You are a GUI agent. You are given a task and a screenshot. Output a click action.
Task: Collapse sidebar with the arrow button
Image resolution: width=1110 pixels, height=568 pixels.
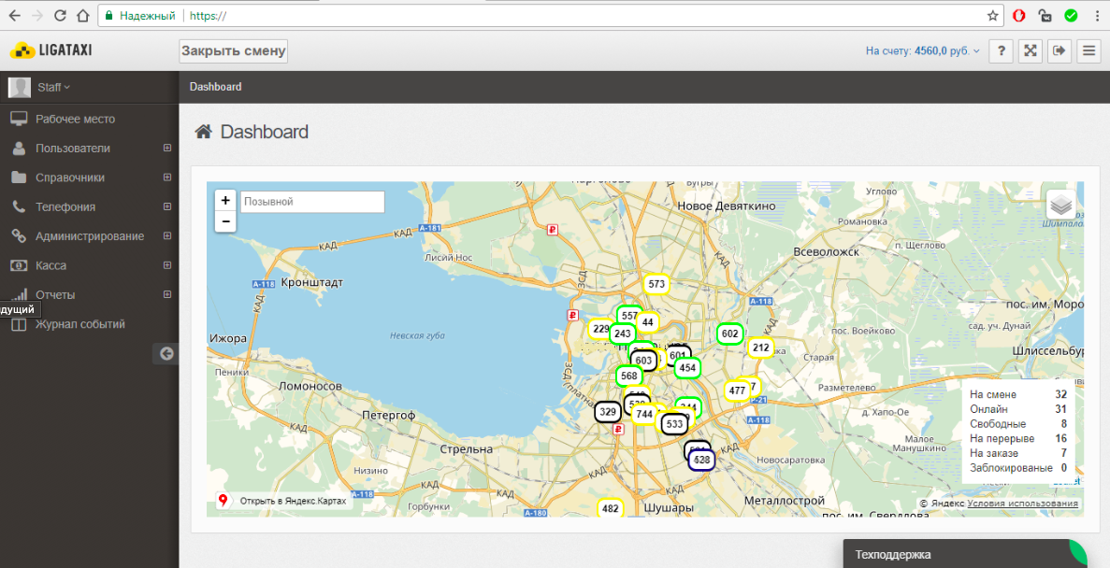(166, 353)
